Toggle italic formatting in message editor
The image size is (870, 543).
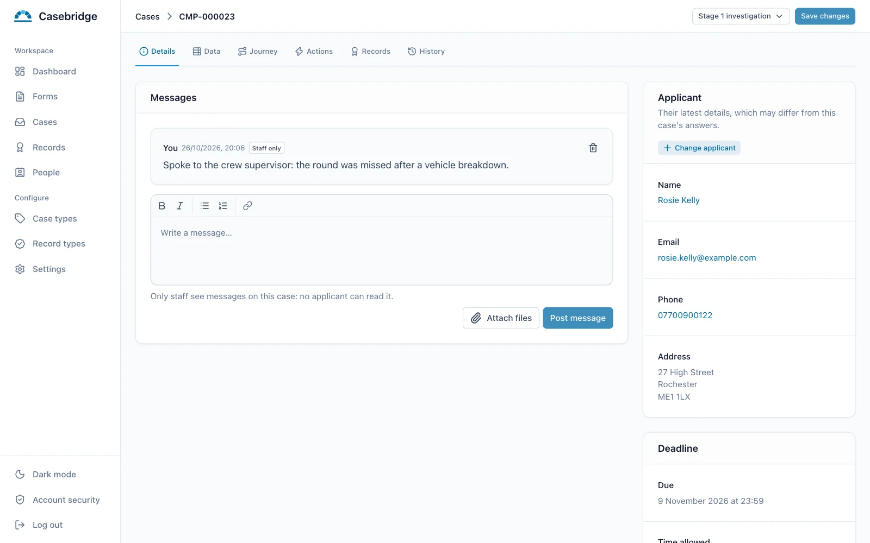(x=180, y=206)
